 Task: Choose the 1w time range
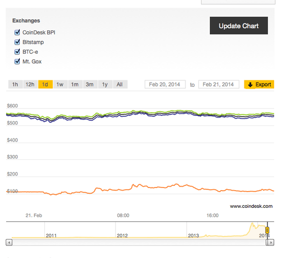pos(60,85)
